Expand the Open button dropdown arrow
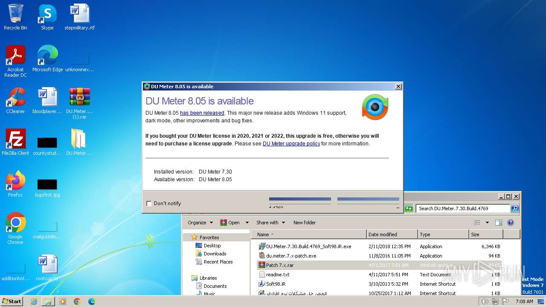546x307 pixels. (247, 223)
